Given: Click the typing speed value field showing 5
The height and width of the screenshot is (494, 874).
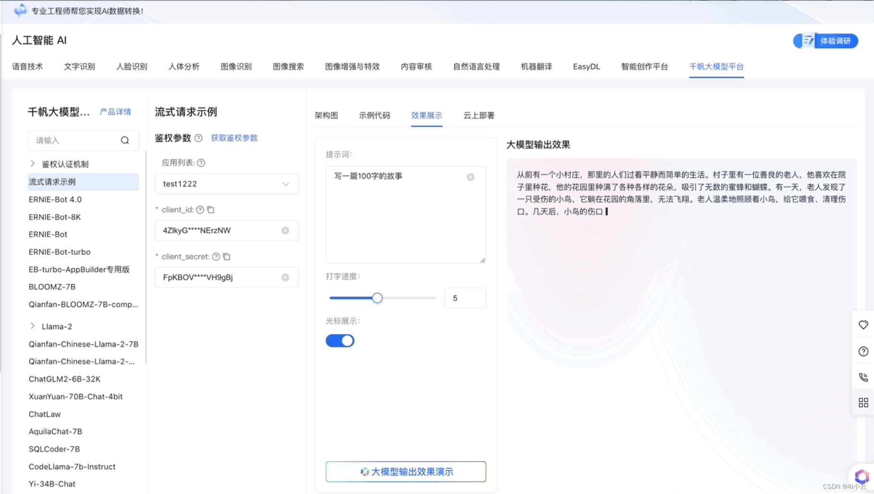Looking at the screenshot, I should tap(465, 298).
